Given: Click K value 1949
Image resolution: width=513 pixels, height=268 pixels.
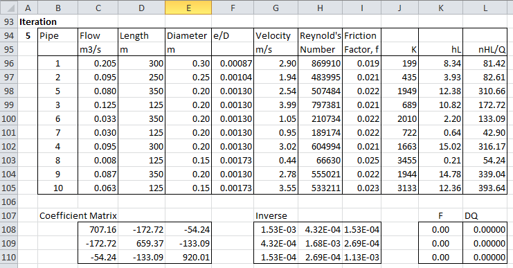Looking at the screenshot, I should point(399,91).
